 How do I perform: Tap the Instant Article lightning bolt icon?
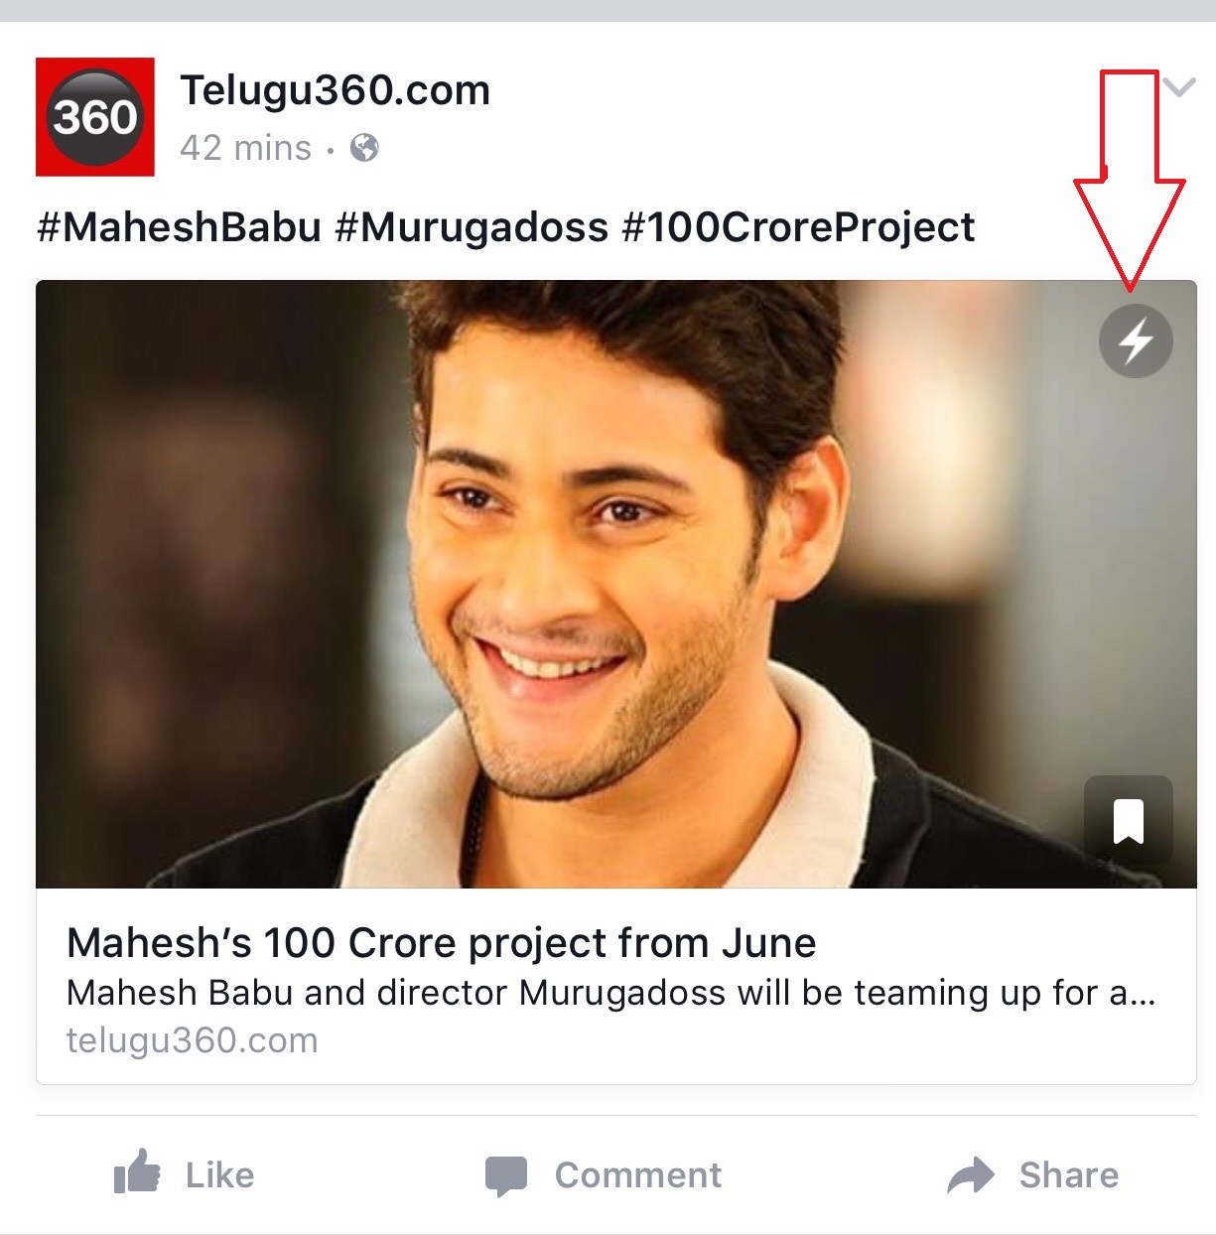pyautogui.click(x=1136, y=341)
